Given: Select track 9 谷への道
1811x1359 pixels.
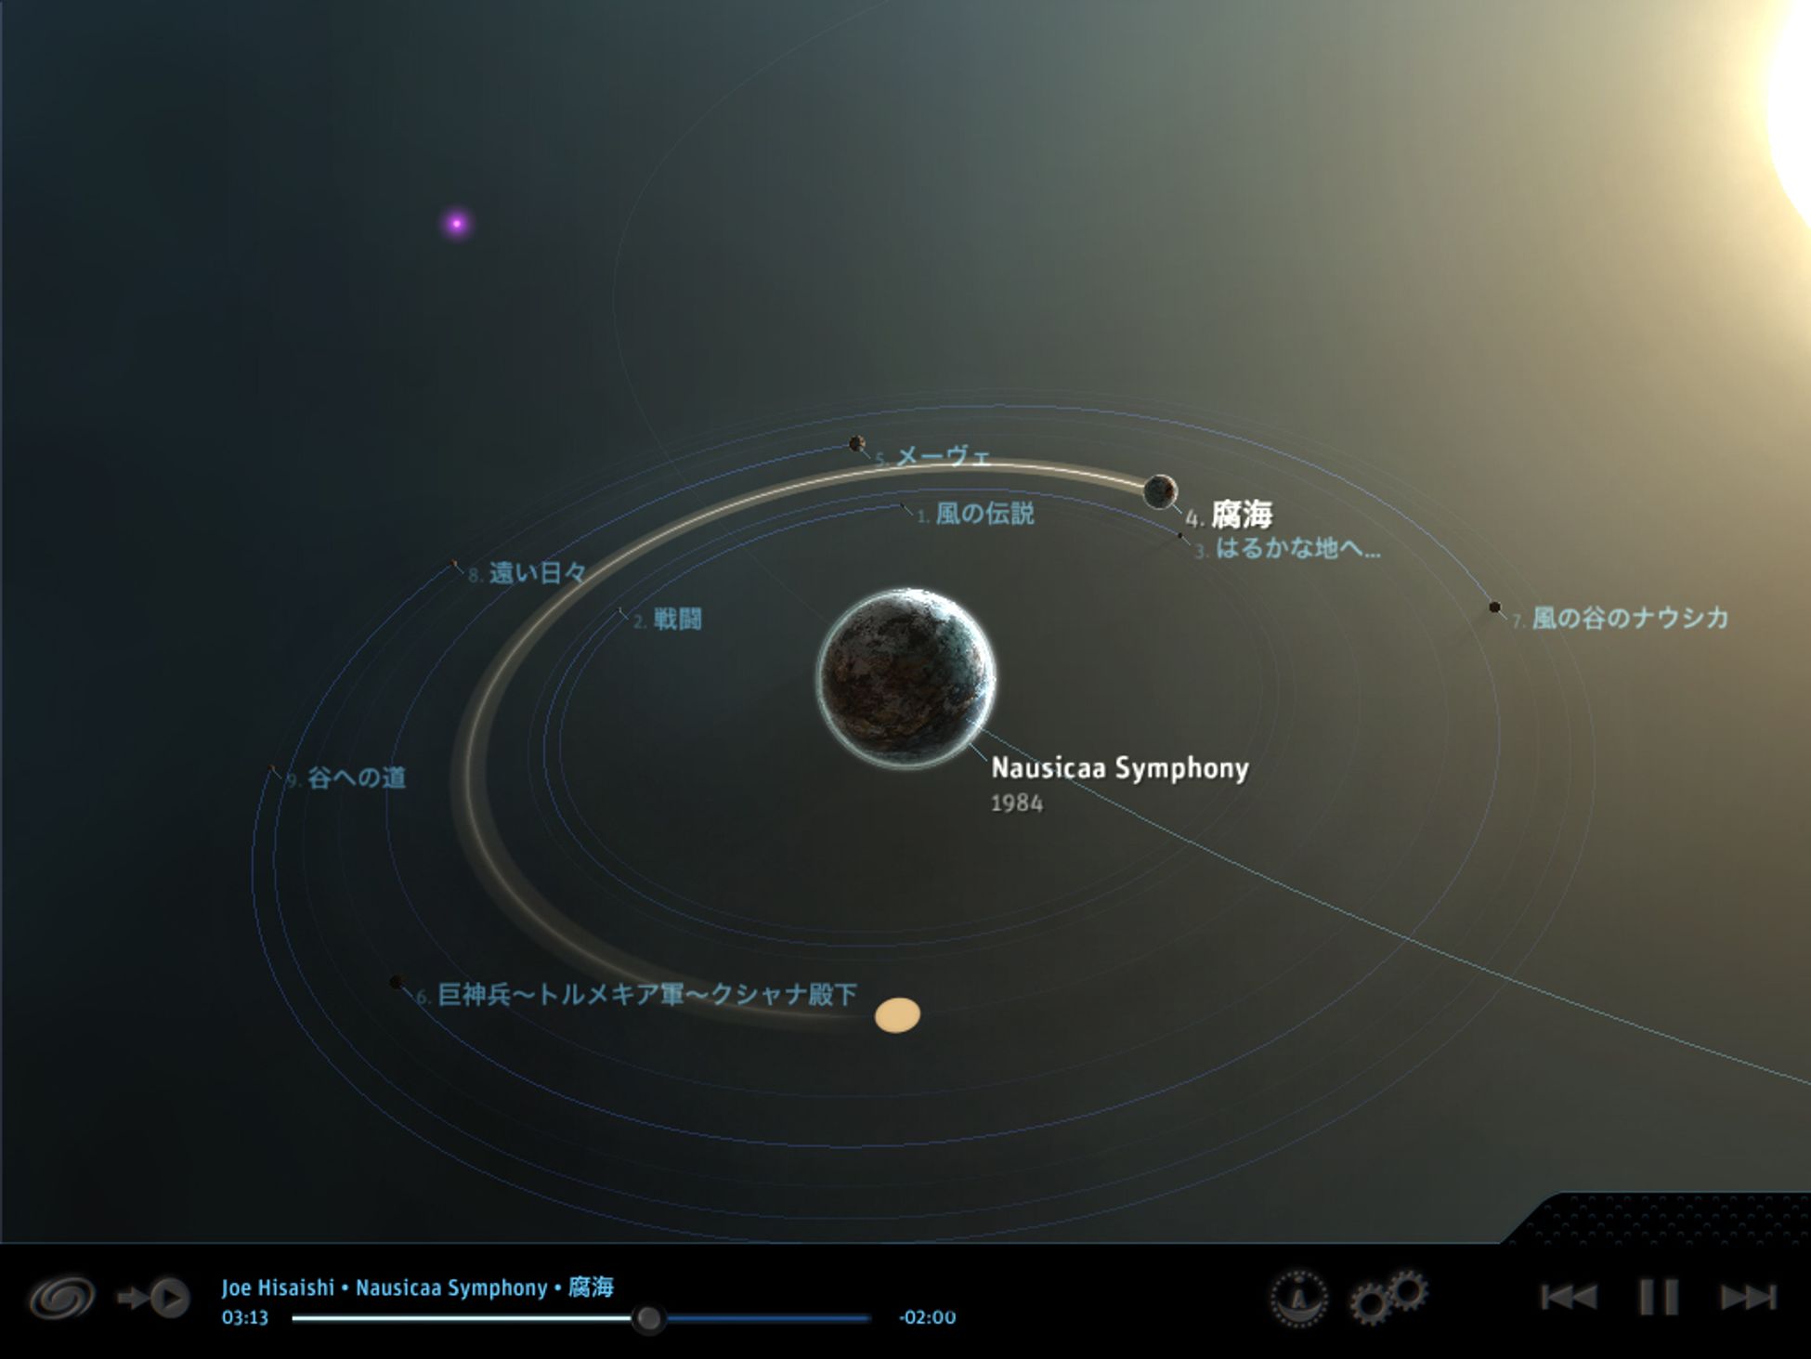Looking at the screenshot, I should tap(345, 778).
